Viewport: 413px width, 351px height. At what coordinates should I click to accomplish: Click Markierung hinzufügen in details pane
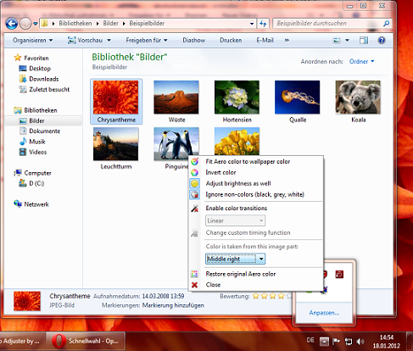tap(173, 305)
